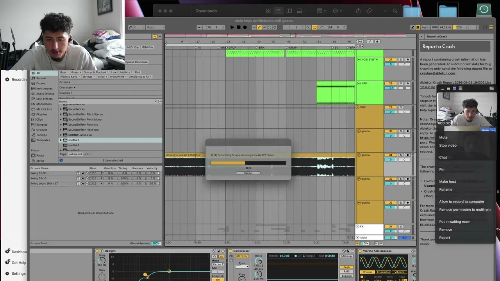The width and height of the screenshot is (500, 281).
Task: Select Chorus mode in Vibrato Kaleidoscope
Action: coord(367,272)
